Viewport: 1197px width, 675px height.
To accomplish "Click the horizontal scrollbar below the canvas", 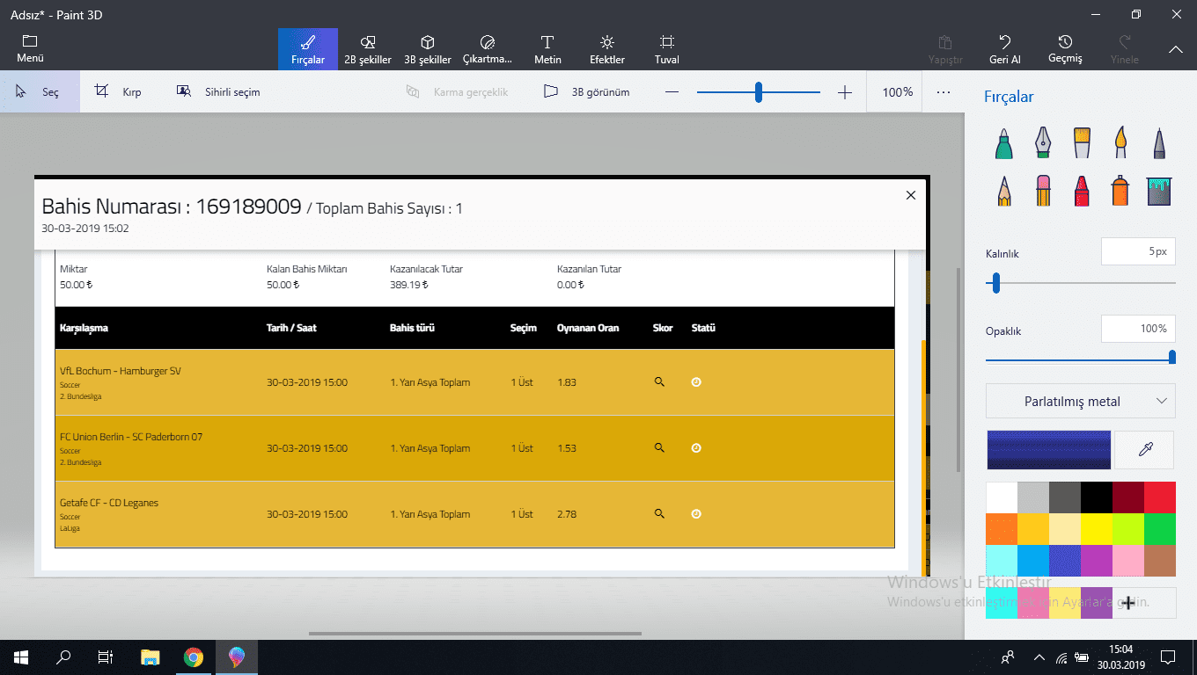I will pos(475,633).
